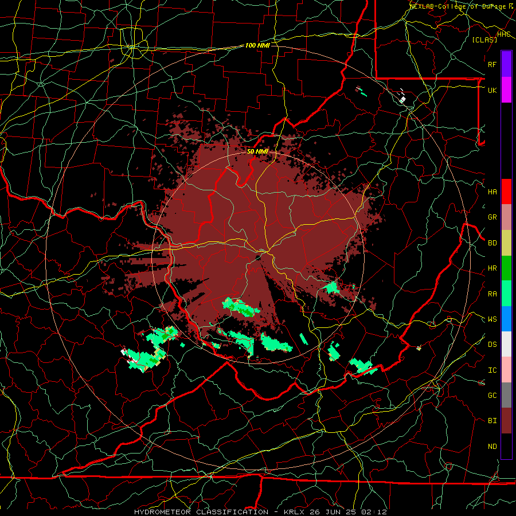The image size is (516, 516).
Task: Click the RF purple legend swatch
Action: 506,64
